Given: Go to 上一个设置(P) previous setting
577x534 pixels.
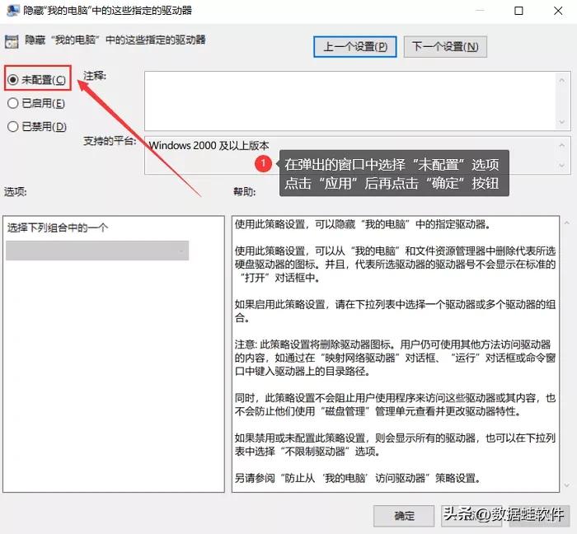Looking at the screenshot, I should 355,47.
